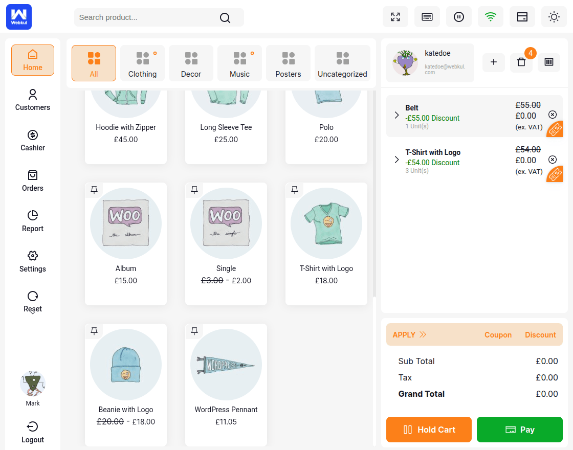Pin the Beanie with Logo product
Image resolution: width=573 pixels, height=450 pixels.
pos(94,331)
